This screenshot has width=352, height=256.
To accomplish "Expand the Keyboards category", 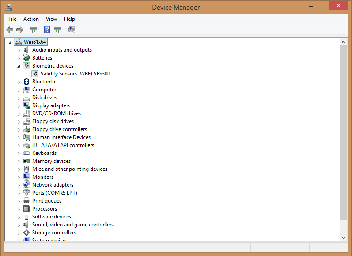I will point(19,154).
